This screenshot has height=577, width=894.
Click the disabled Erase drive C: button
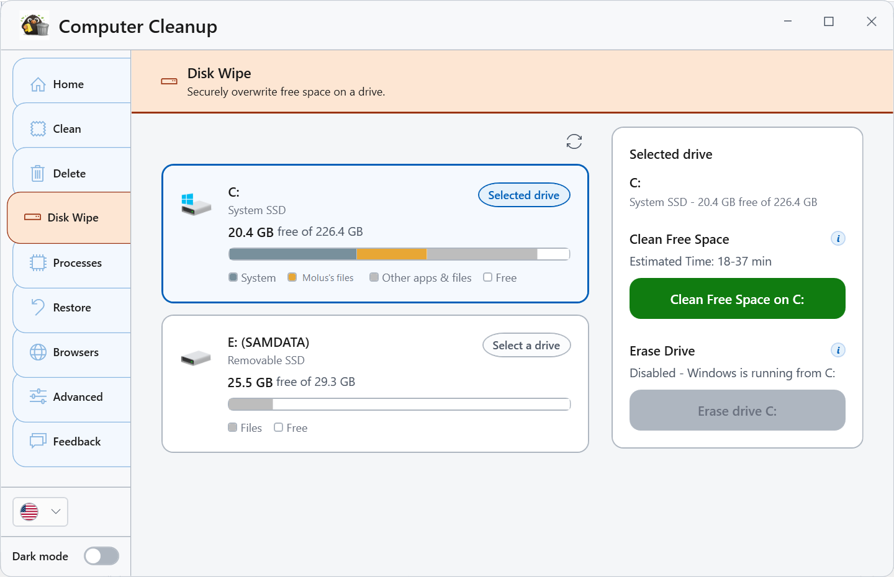738,410
